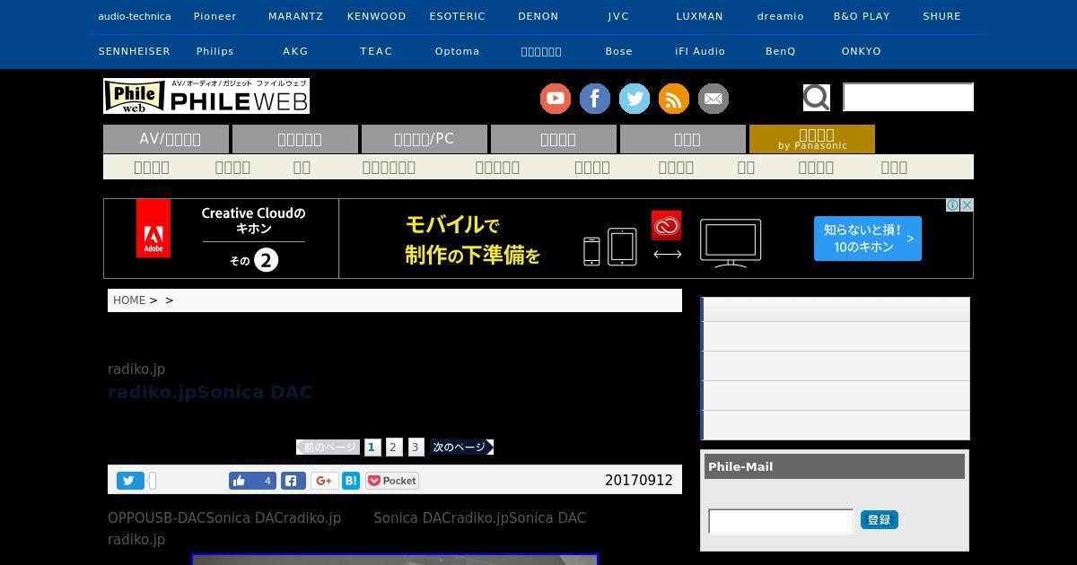Open the ESOTERIC brand link

tap(458, 16)
